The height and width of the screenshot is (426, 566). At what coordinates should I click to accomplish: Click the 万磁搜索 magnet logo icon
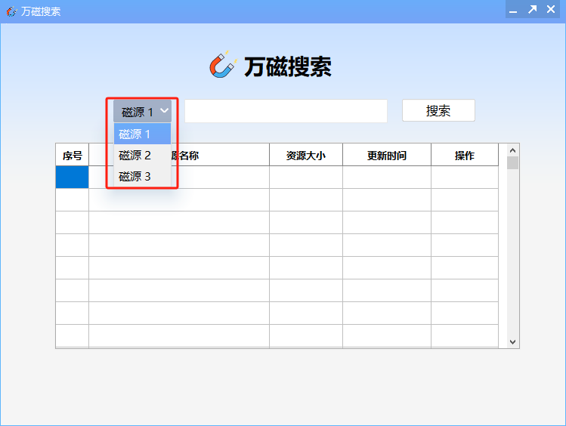pos(223,65)
